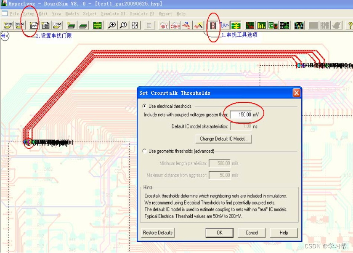Select Use electrical thresholds radio button
353x253 pixels.
click(x=145, y=106)
